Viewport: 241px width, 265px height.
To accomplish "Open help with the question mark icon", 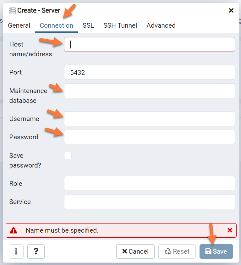I will [x=36, y=251].
